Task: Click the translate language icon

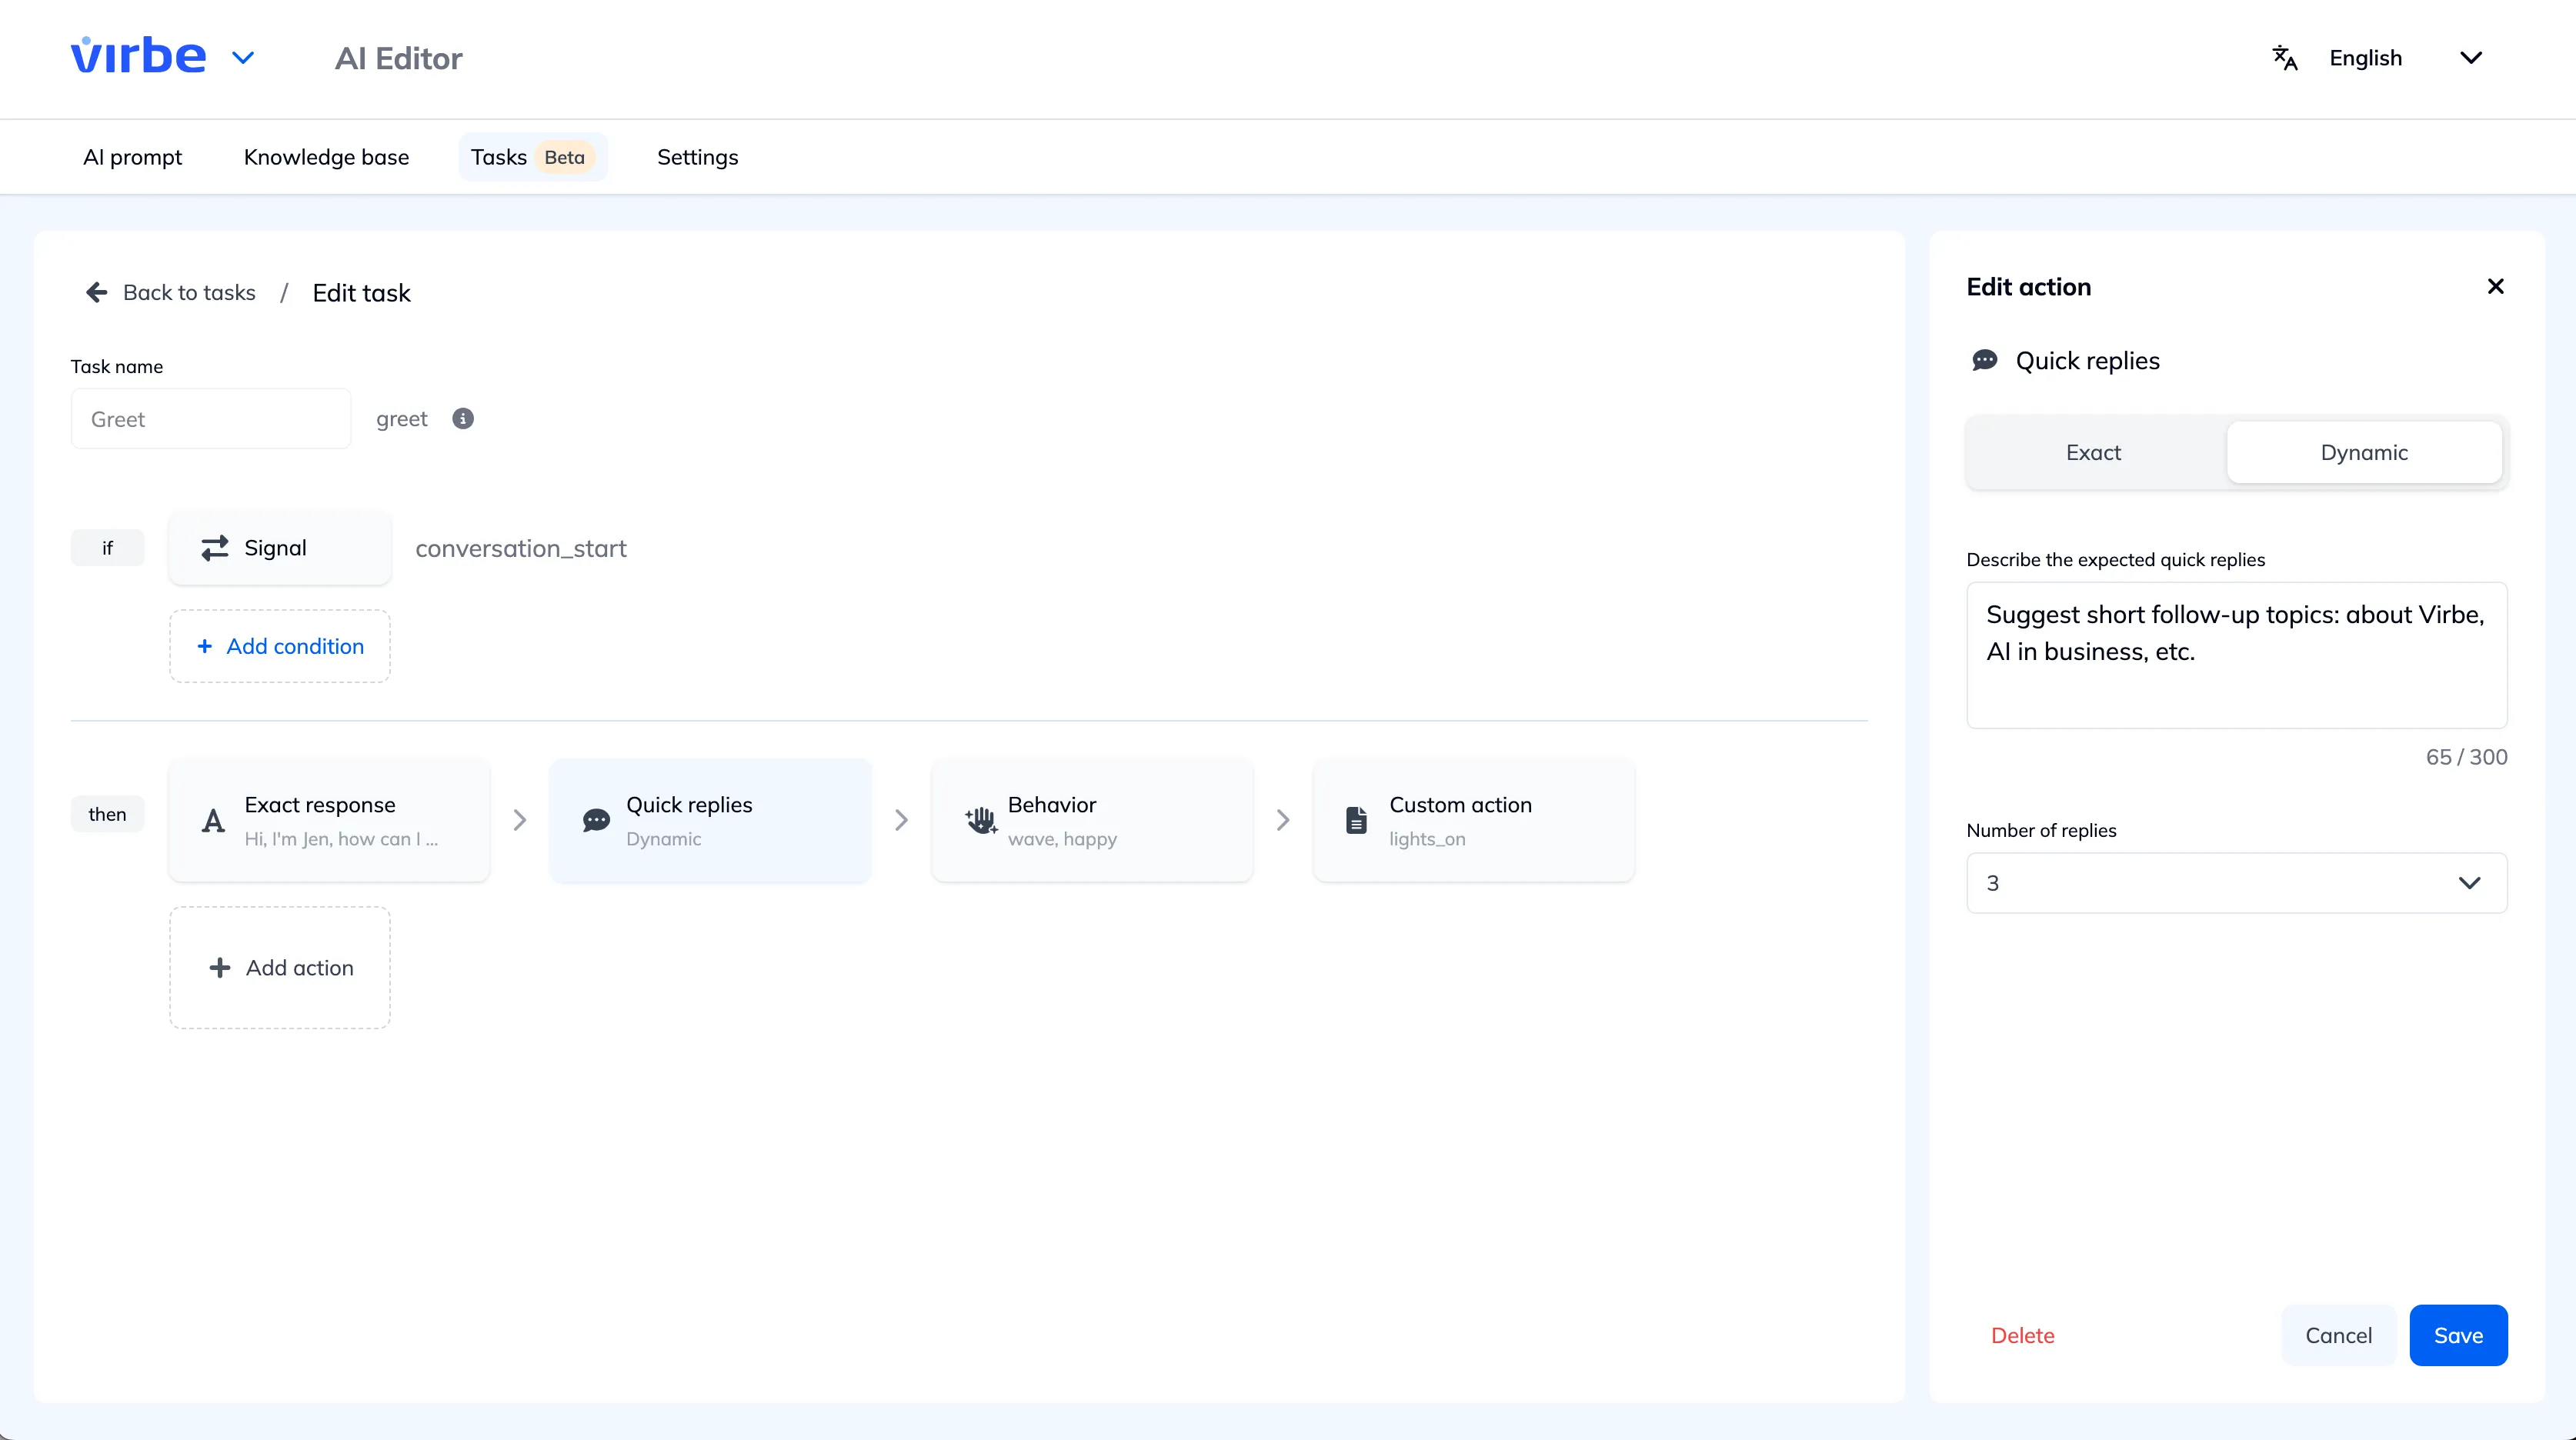Action: click(x=2285, y=58)
